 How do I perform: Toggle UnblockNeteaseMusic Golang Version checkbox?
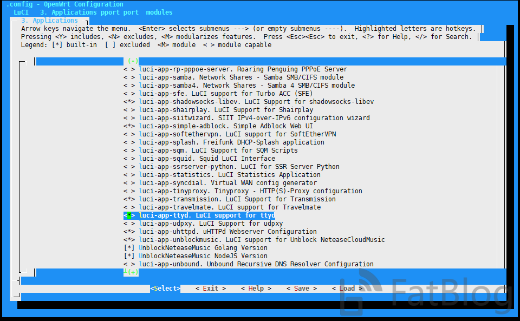[x=129, y=248]
